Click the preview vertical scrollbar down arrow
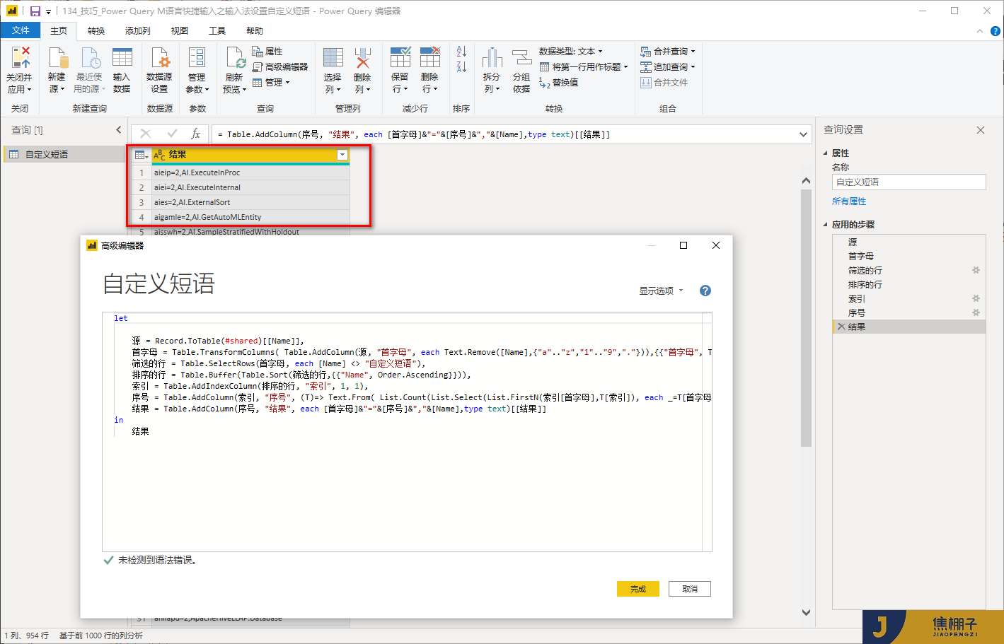Image resolution: width=1004 pixels, height=644 pixels. (x=806, y=612)
